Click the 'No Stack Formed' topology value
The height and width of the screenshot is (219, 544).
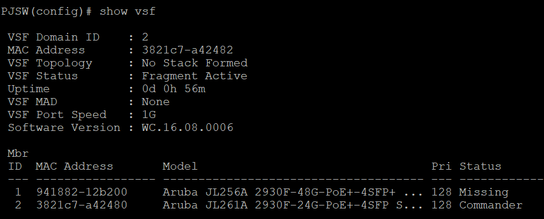(195, 63)
